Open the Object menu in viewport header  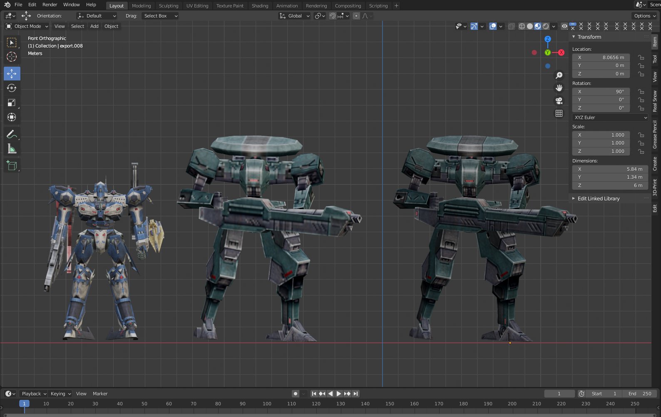[x=111, y=26]
